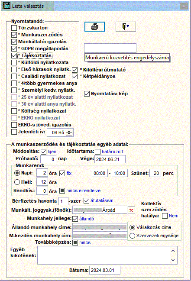Click the red X next to Árpád field
This screenshot has height=281, width=191.
pos(131,210)
